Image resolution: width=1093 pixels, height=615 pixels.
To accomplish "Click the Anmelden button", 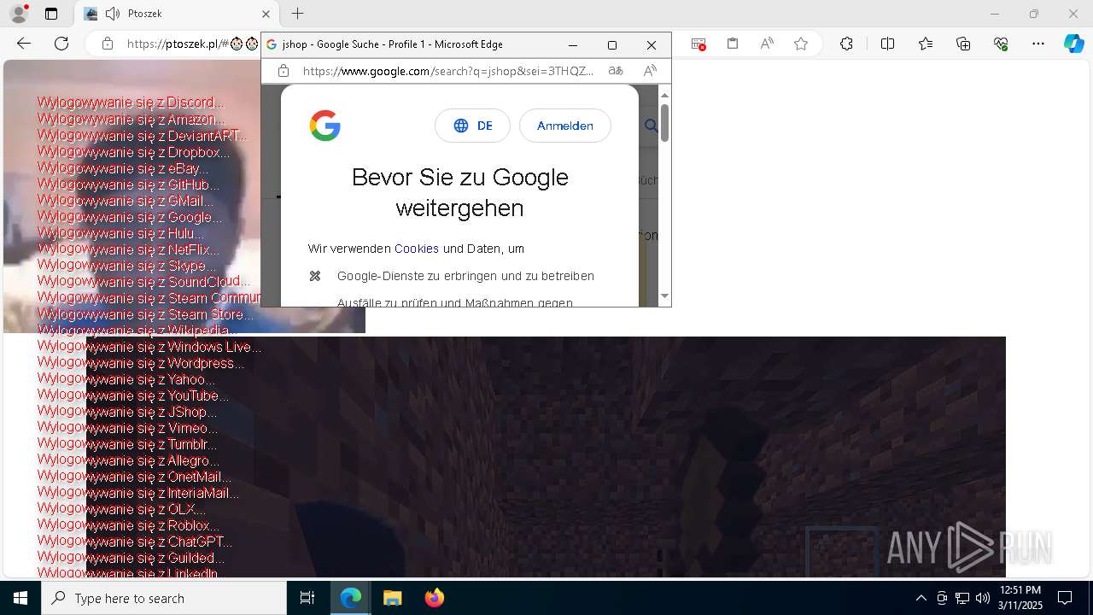I will click(564, 126).
